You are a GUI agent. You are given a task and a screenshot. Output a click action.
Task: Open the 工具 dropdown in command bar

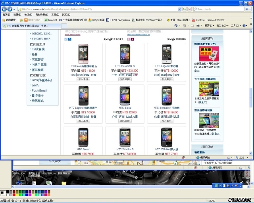[x=236, y=26]
